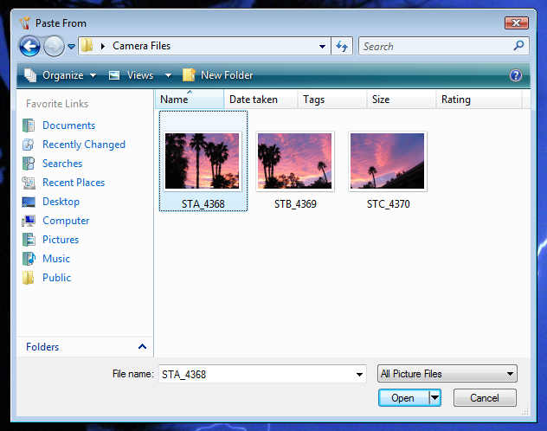Select the STA_4368 thumbnail
The height and width of the screenshot is (431, 547).
202,161
